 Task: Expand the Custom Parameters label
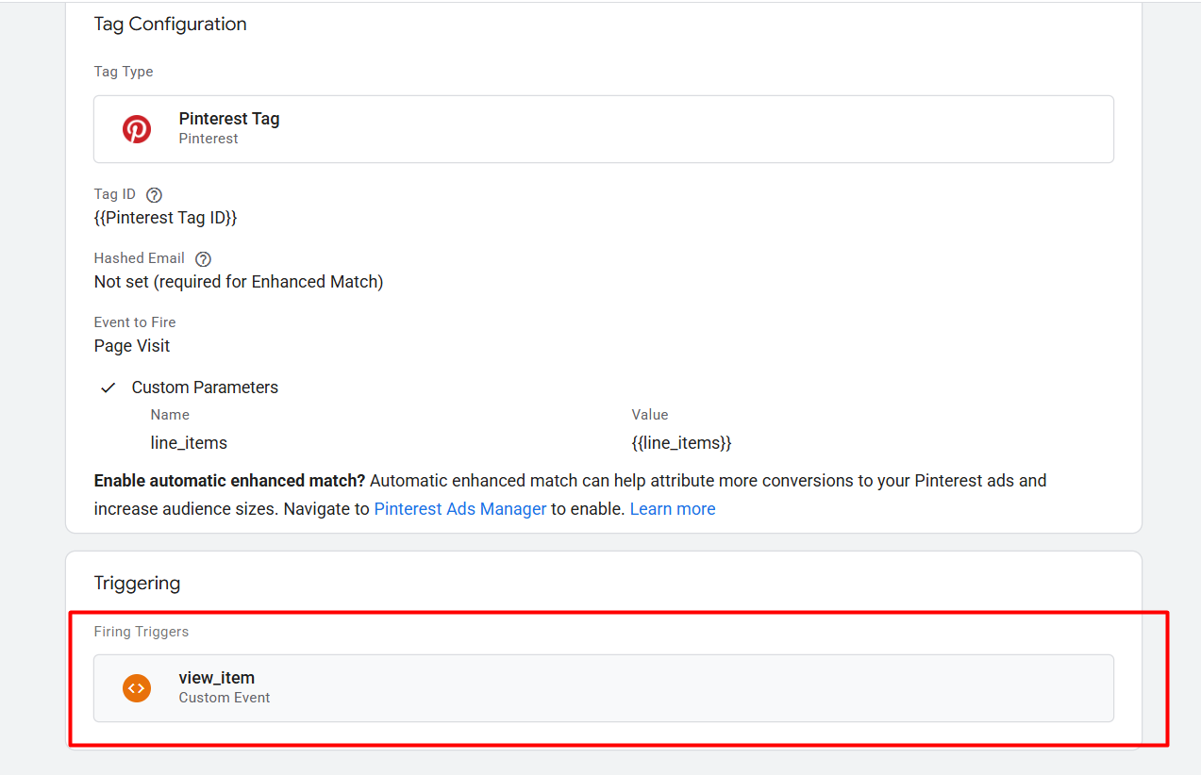coord(205,387)
